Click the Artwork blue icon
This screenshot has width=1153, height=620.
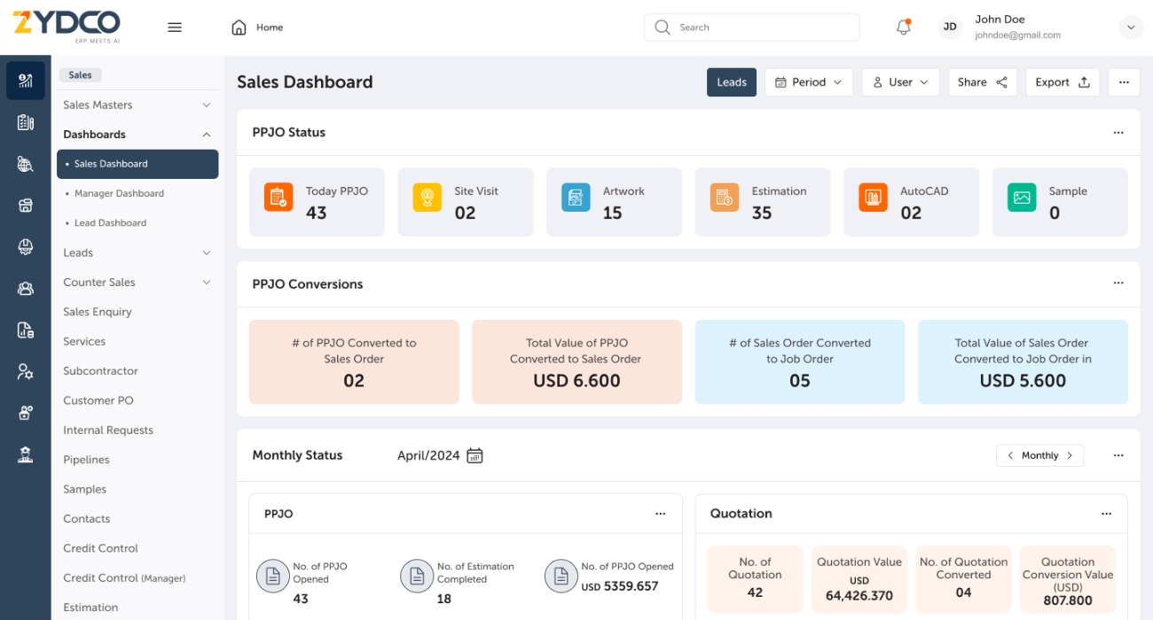[576, 197]
